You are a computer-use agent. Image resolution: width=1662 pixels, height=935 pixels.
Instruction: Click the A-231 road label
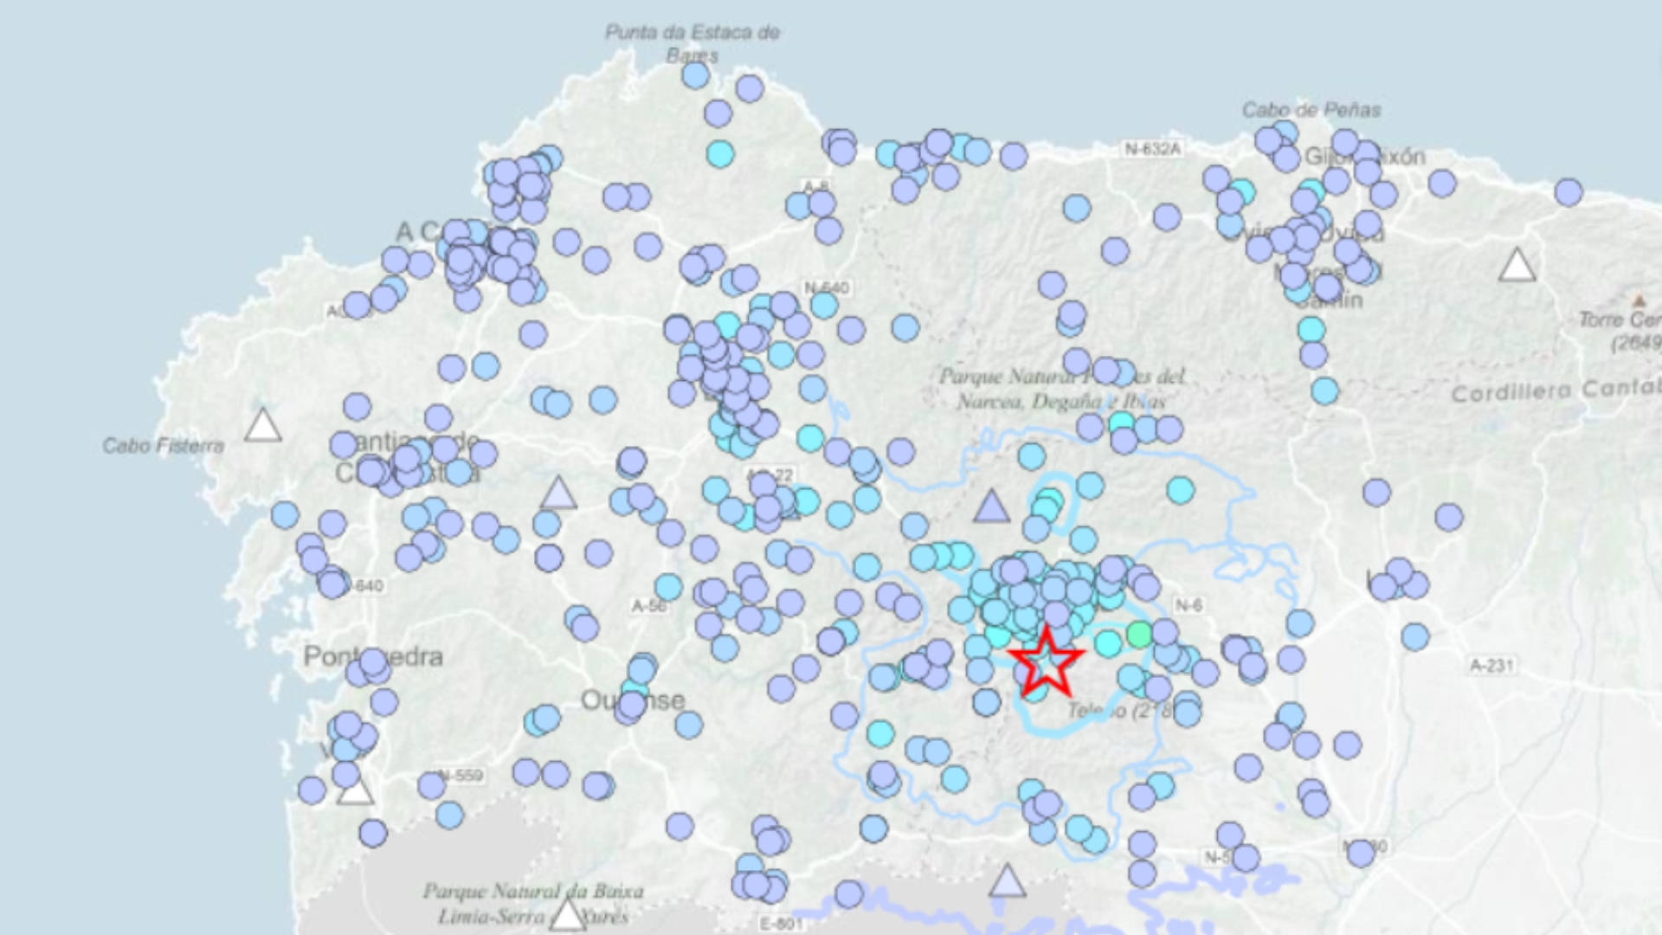1491,666
